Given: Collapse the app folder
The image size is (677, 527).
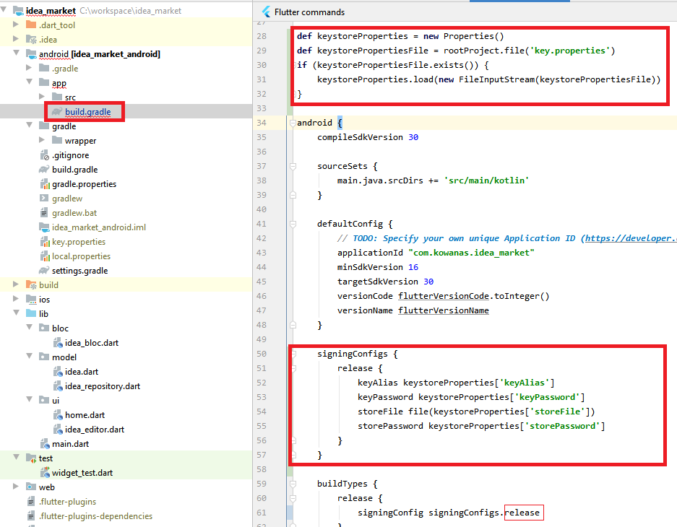Looking at the screenshot, I should click(30, 82).
